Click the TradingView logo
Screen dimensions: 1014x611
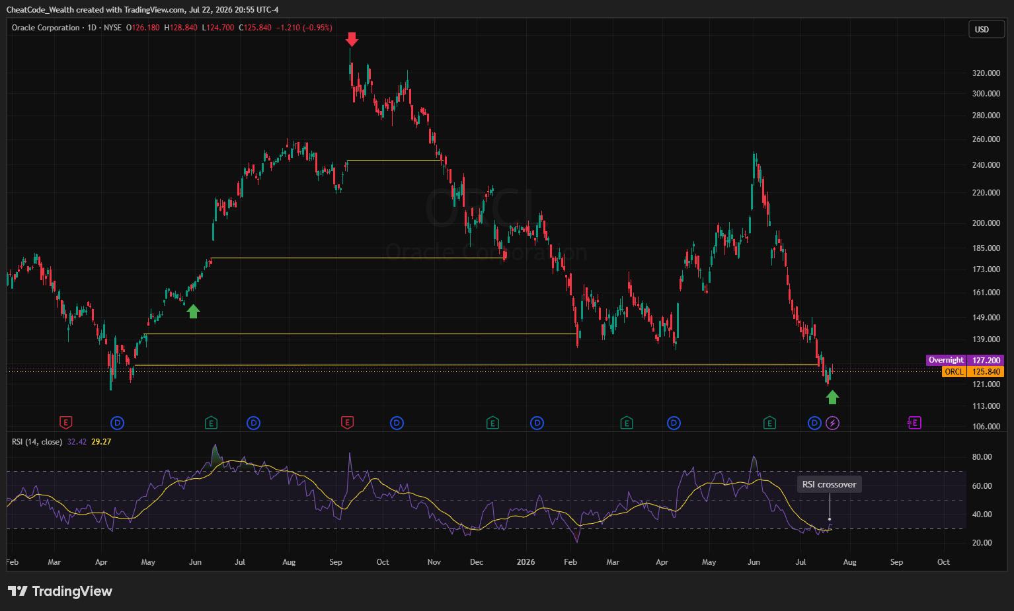pyautogui.click(x=60, y=591)
